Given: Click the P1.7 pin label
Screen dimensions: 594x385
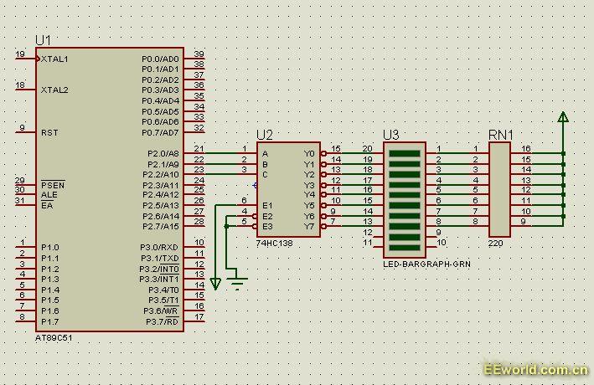Looking at the screenshot, I should [x=50, y=321].
